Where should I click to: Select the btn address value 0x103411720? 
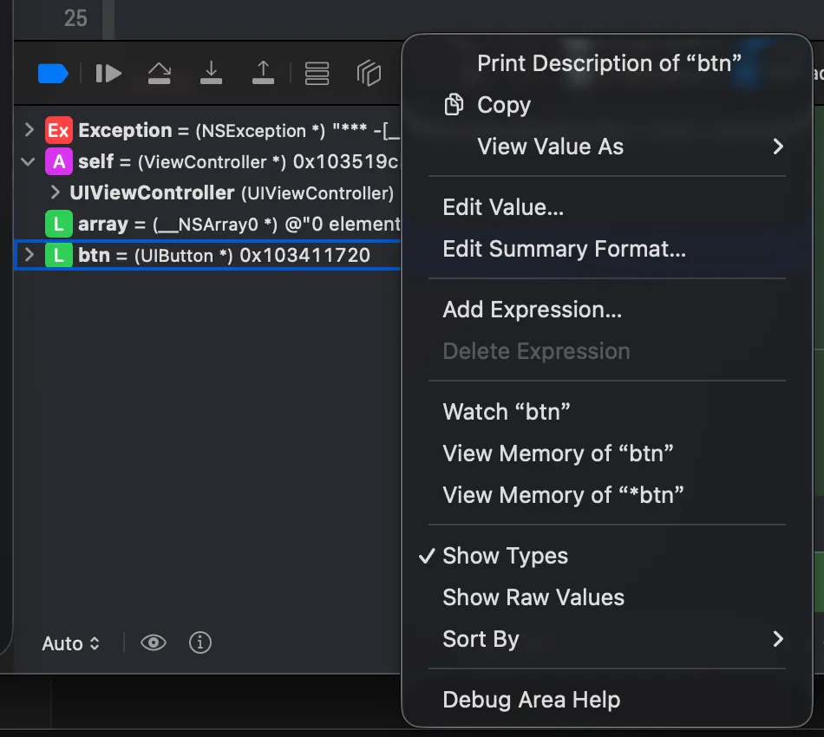(304, 255)
